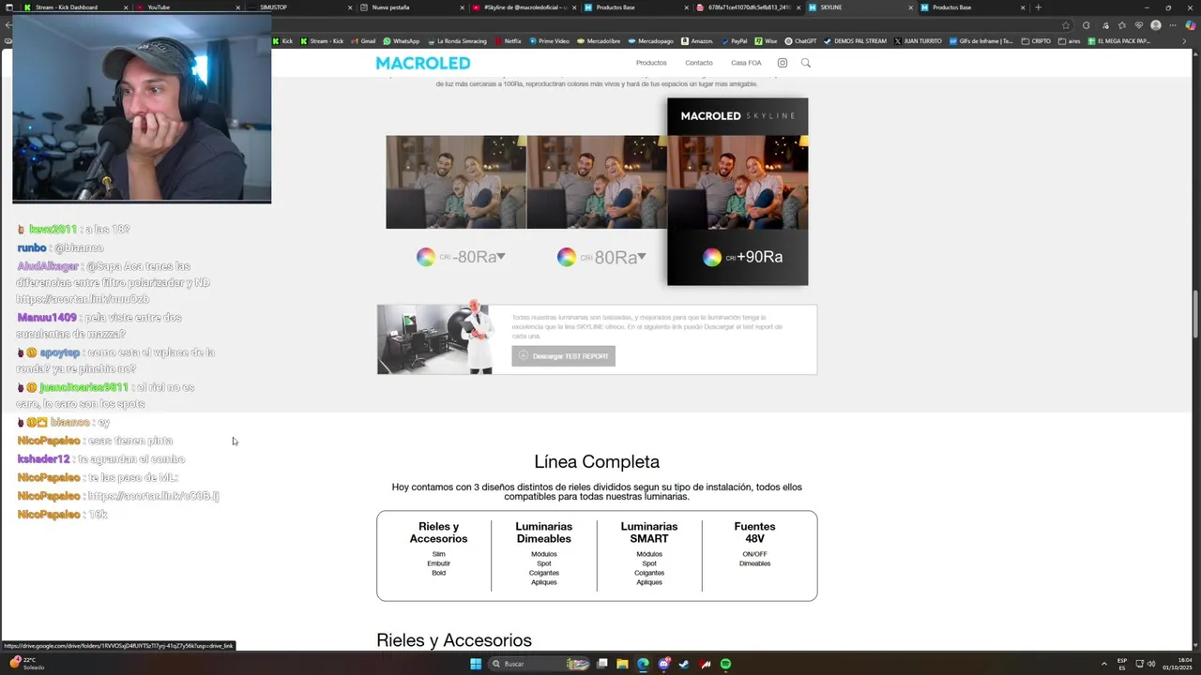Open the Netflix bookmark
The height and width of the screenshot is (675, 1201).
click(508, 41)
